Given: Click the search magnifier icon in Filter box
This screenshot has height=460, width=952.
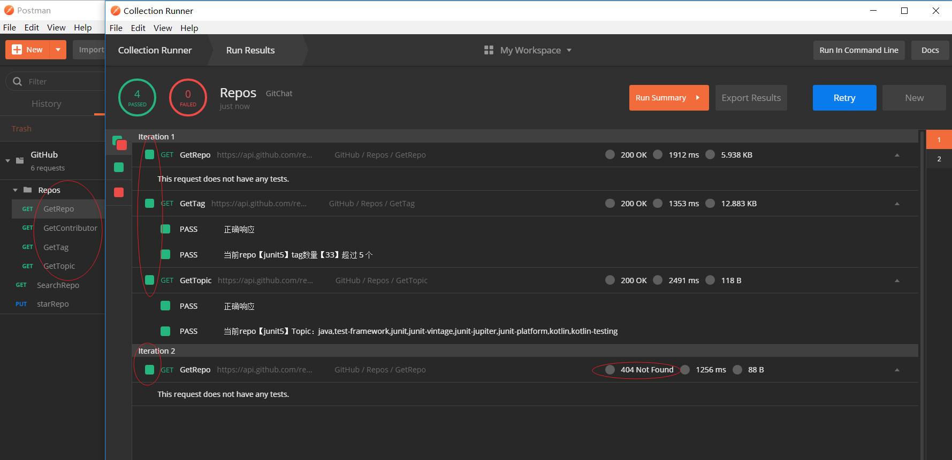Looking at the screenshot, I should 18,82.
